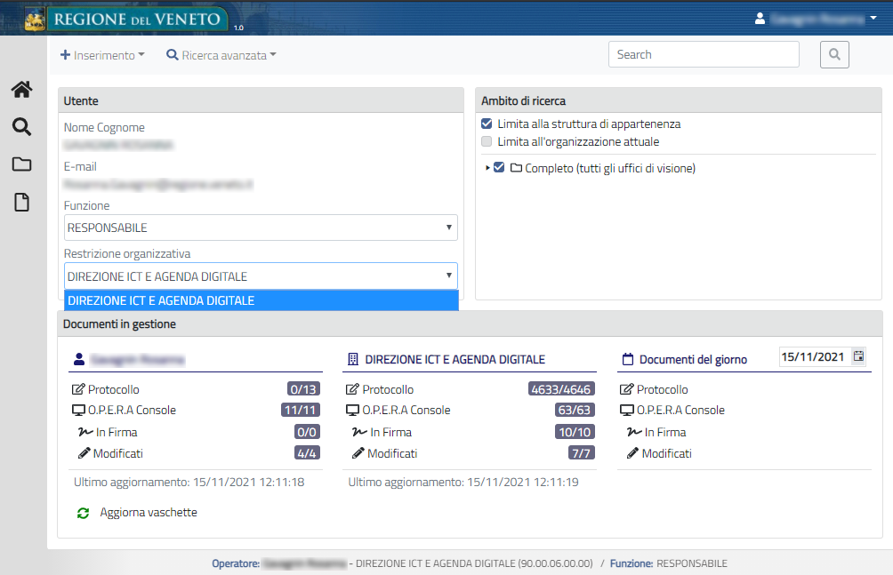Check Limita all'organizzazione attuale
893x575 pixels.
pos(487,141)
